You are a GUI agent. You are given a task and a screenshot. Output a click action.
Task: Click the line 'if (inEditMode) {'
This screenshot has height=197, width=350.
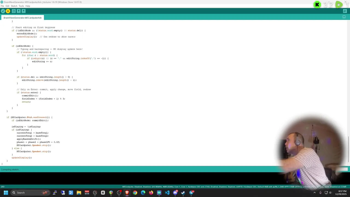[x=22, y=46]
